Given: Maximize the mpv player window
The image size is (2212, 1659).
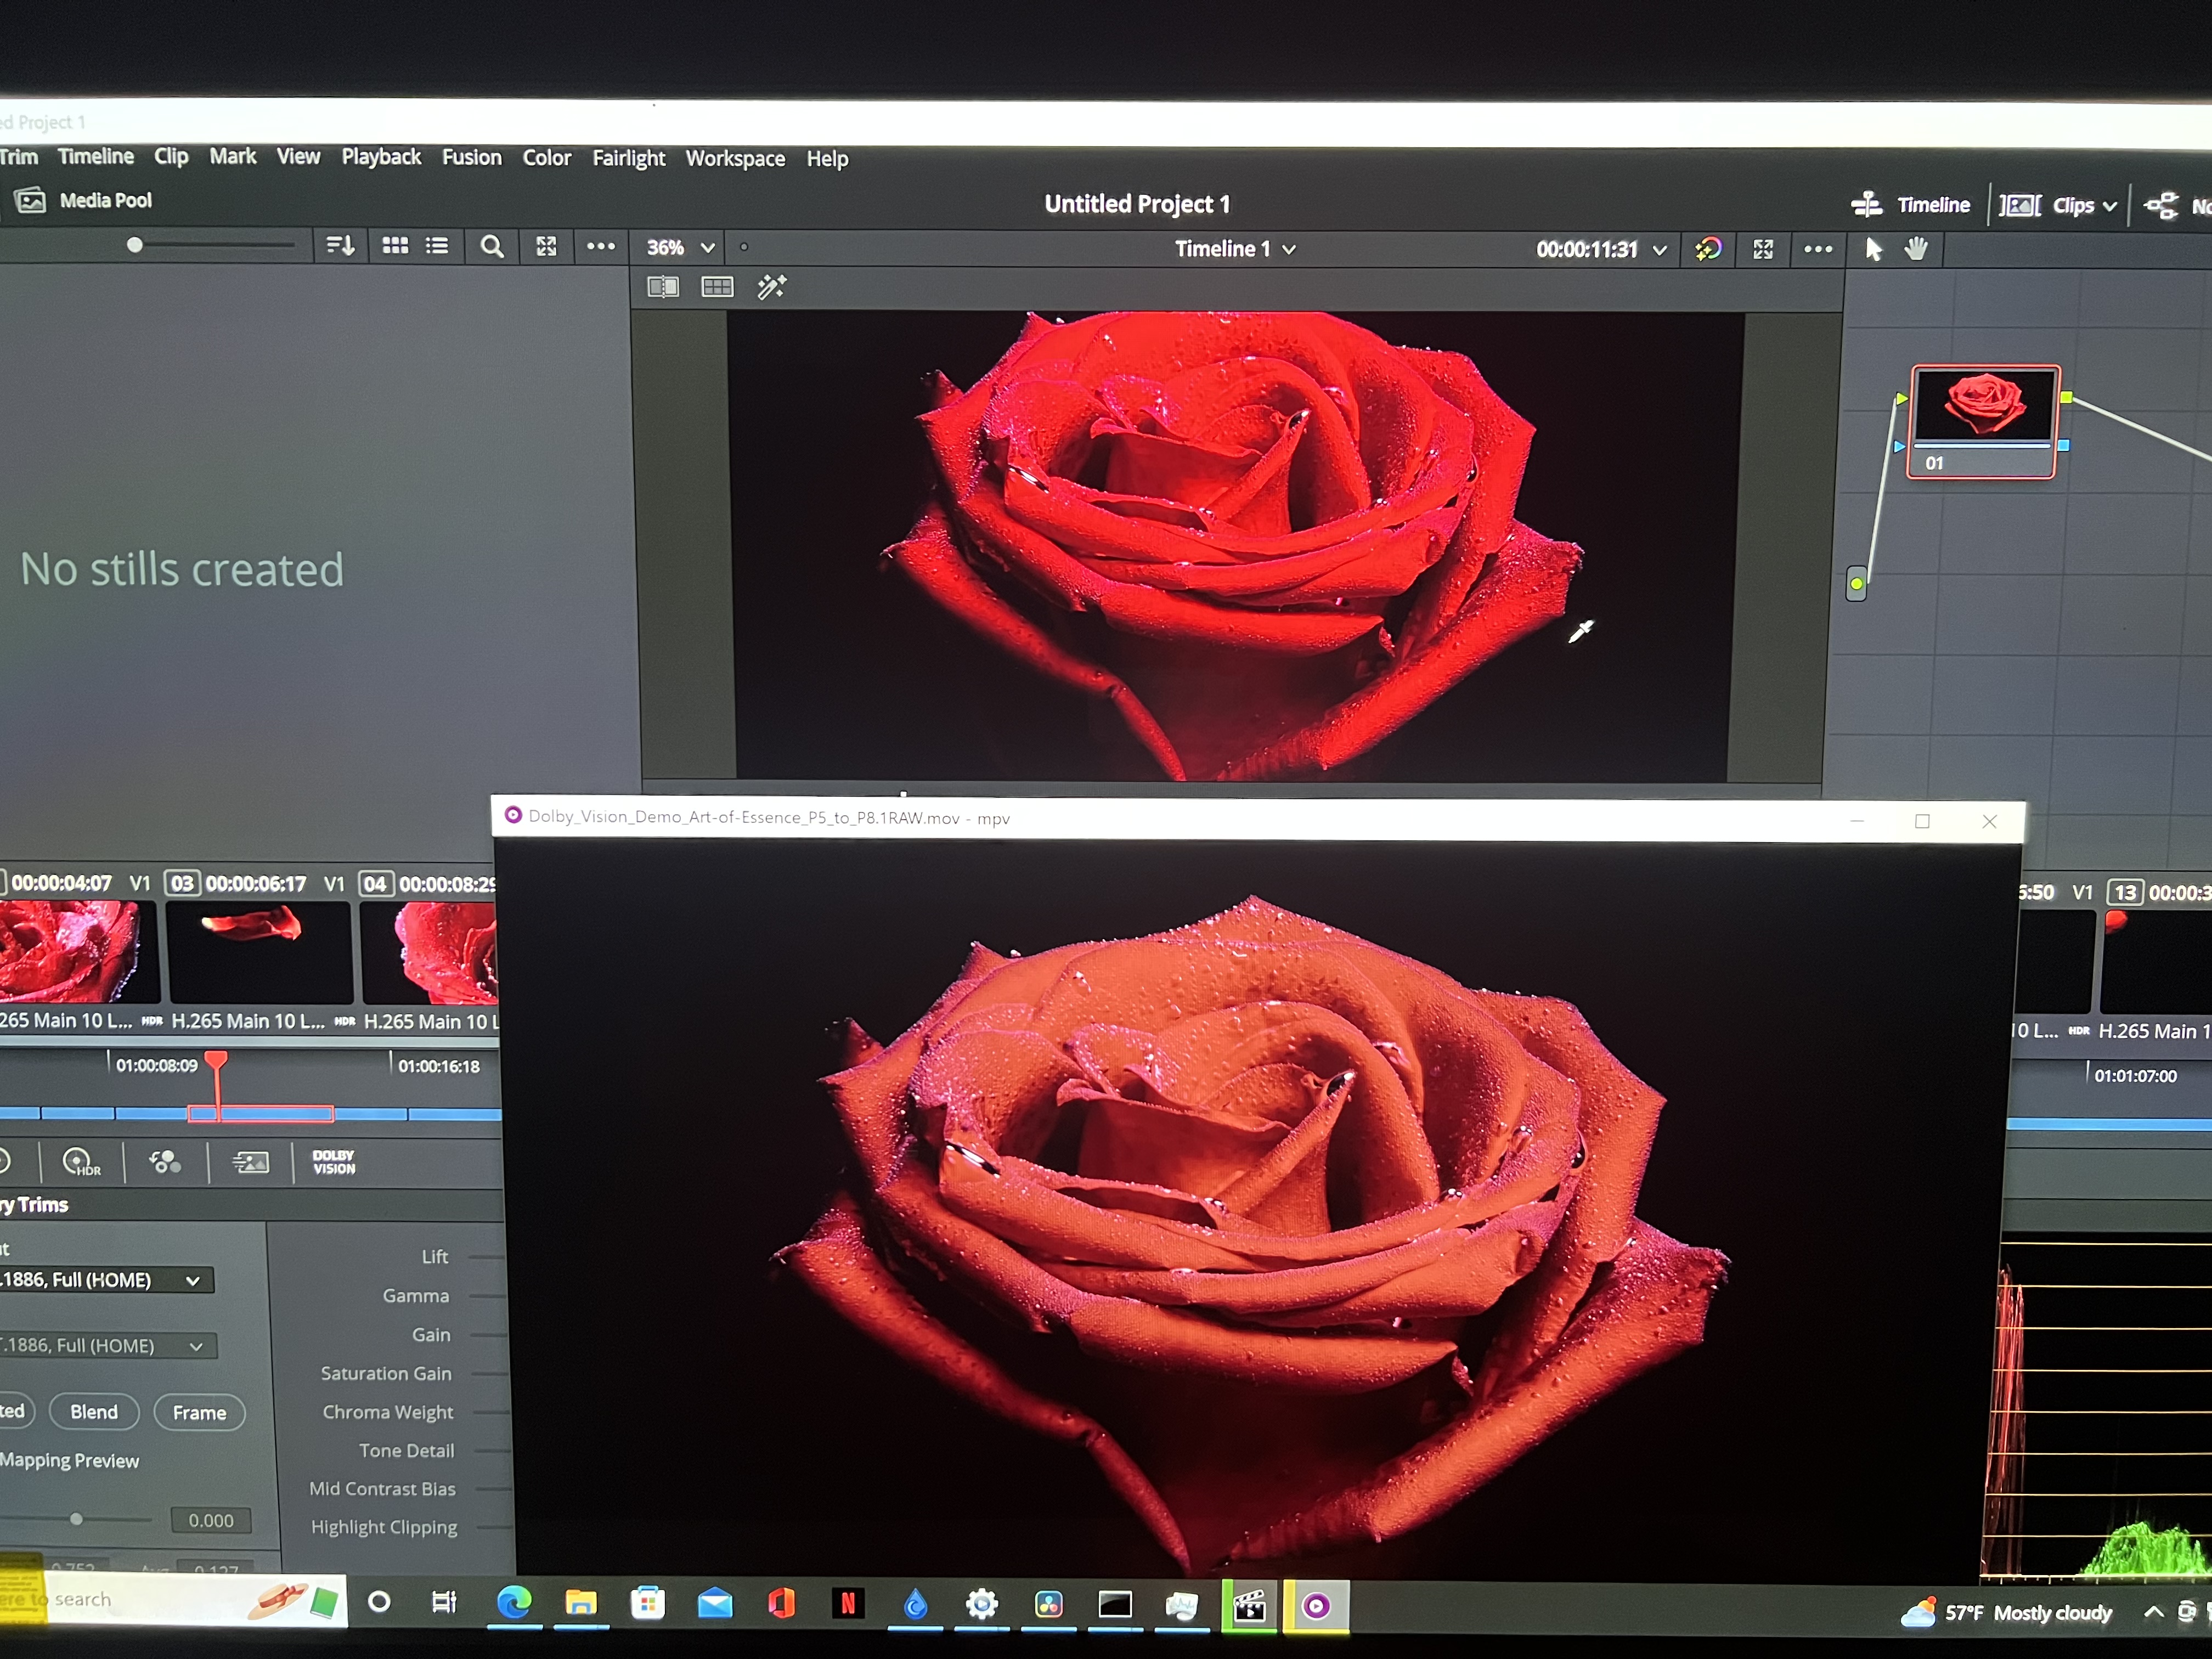Looking at the screenshot, I should coord(1922,821).
